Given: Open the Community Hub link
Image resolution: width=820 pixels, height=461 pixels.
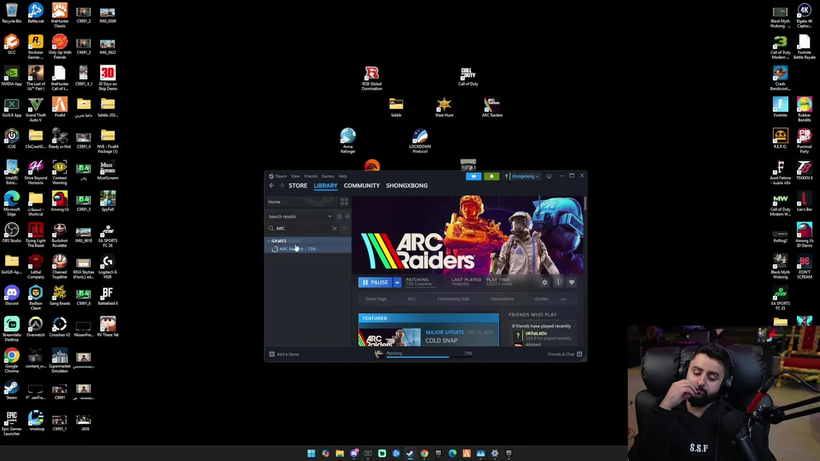Looking at the screenshot, I should point(453,299).
